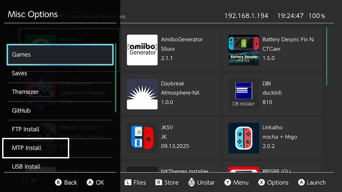
Task: Click version 1.0.0 under Daybreak
Action: tap(167, 102)
